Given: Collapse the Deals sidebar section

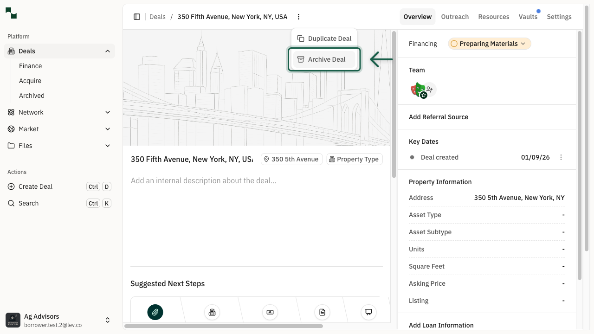Looking at the screenshot, I should [107, 51].
